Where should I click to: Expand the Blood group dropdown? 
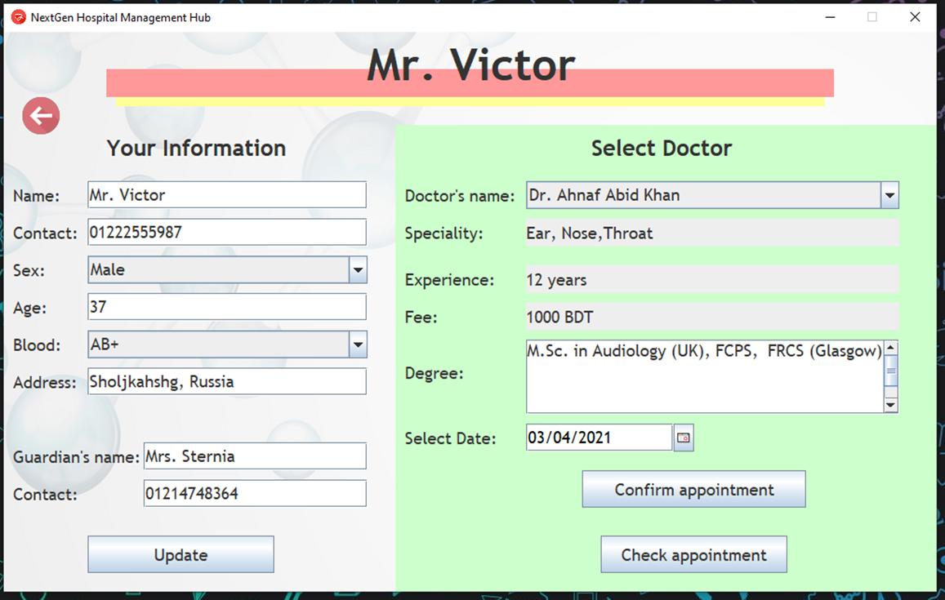[357, 344]
